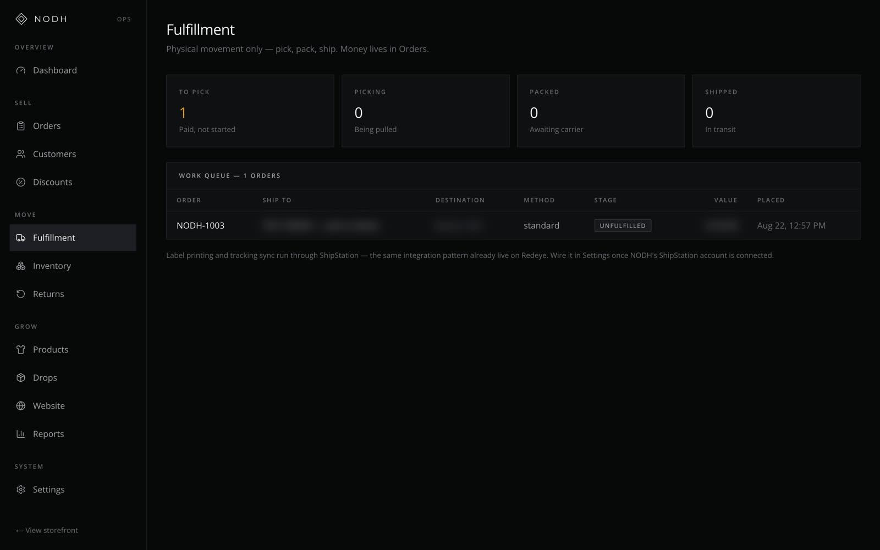This screenshot has width=880, height=550.
Task: Click the PLACED column header
Action: [x=771, y=200]
